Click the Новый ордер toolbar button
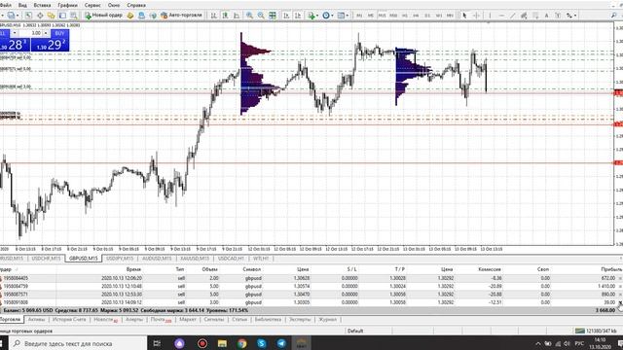 104,16
